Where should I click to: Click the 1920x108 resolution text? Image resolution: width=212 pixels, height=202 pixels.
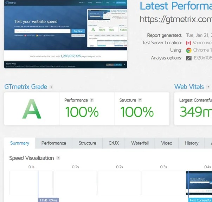[203, 58]
